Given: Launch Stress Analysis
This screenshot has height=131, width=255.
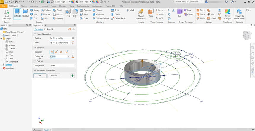Looking at the screenshot, I should coord(228,14).
